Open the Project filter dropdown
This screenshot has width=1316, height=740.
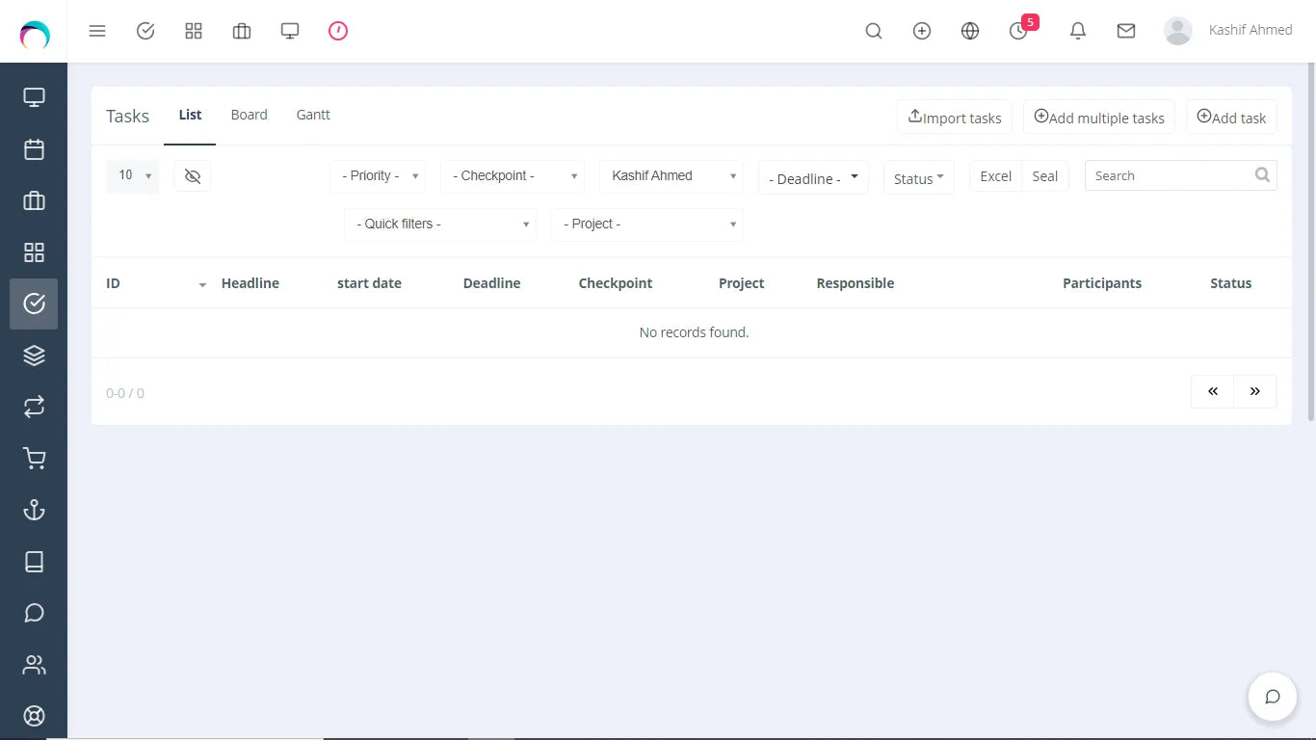pos(647,224)
